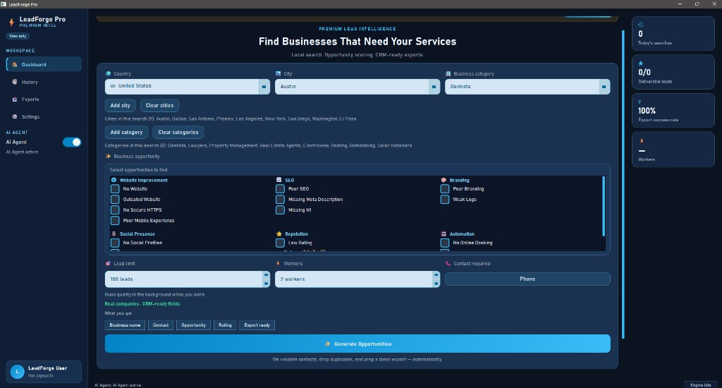
Task: Click the View only badge
Action: [x=18, y=36]
